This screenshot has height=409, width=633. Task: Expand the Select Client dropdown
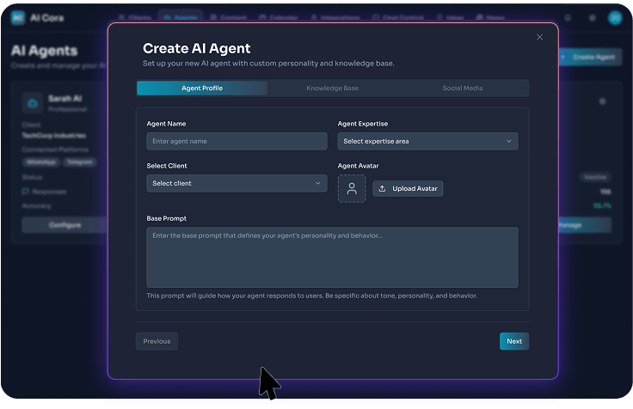tap(237, 183)
